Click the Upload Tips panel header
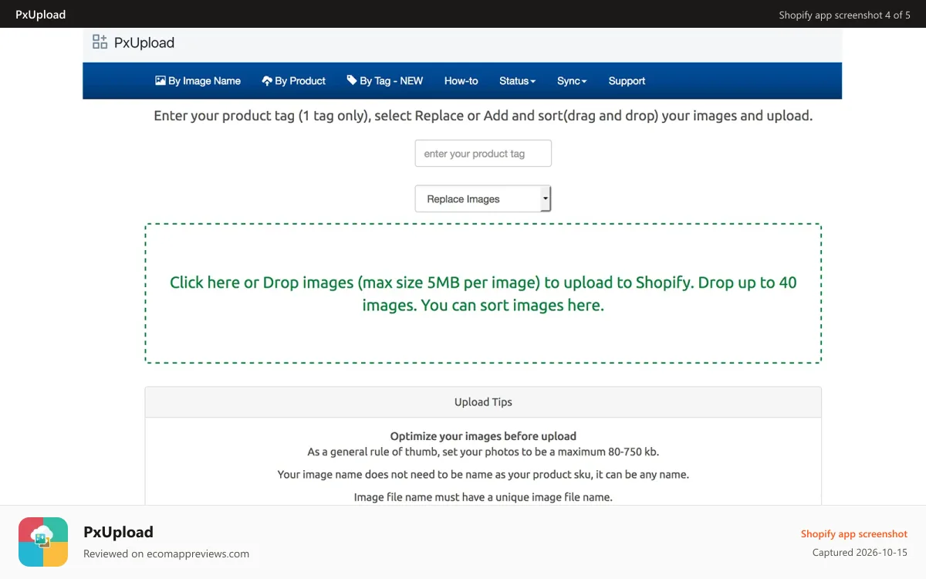Screen dimensions: 926x579 click(483, 402)
